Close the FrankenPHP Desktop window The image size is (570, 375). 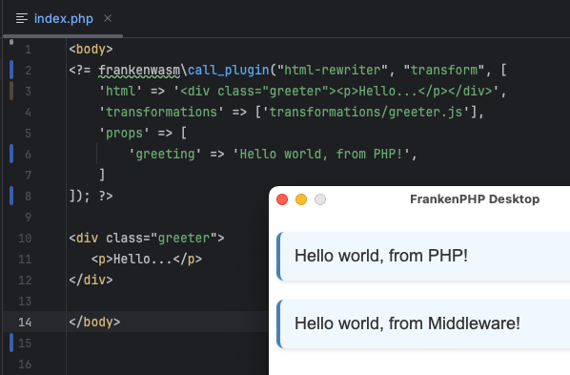click(x=282, y=199)
